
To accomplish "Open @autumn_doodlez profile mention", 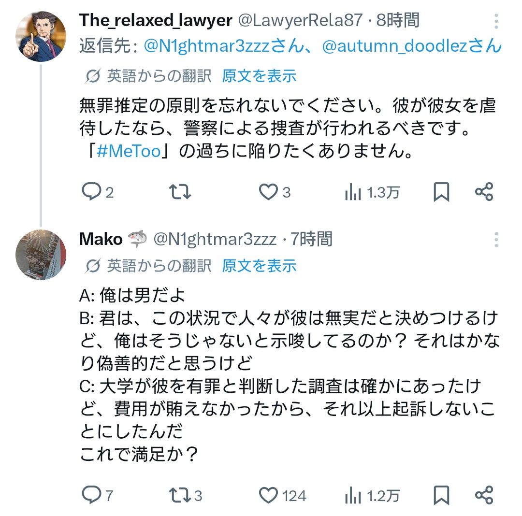I will [411, 46].
